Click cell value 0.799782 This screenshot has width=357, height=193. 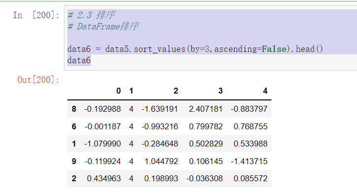(x=206, y=126)
